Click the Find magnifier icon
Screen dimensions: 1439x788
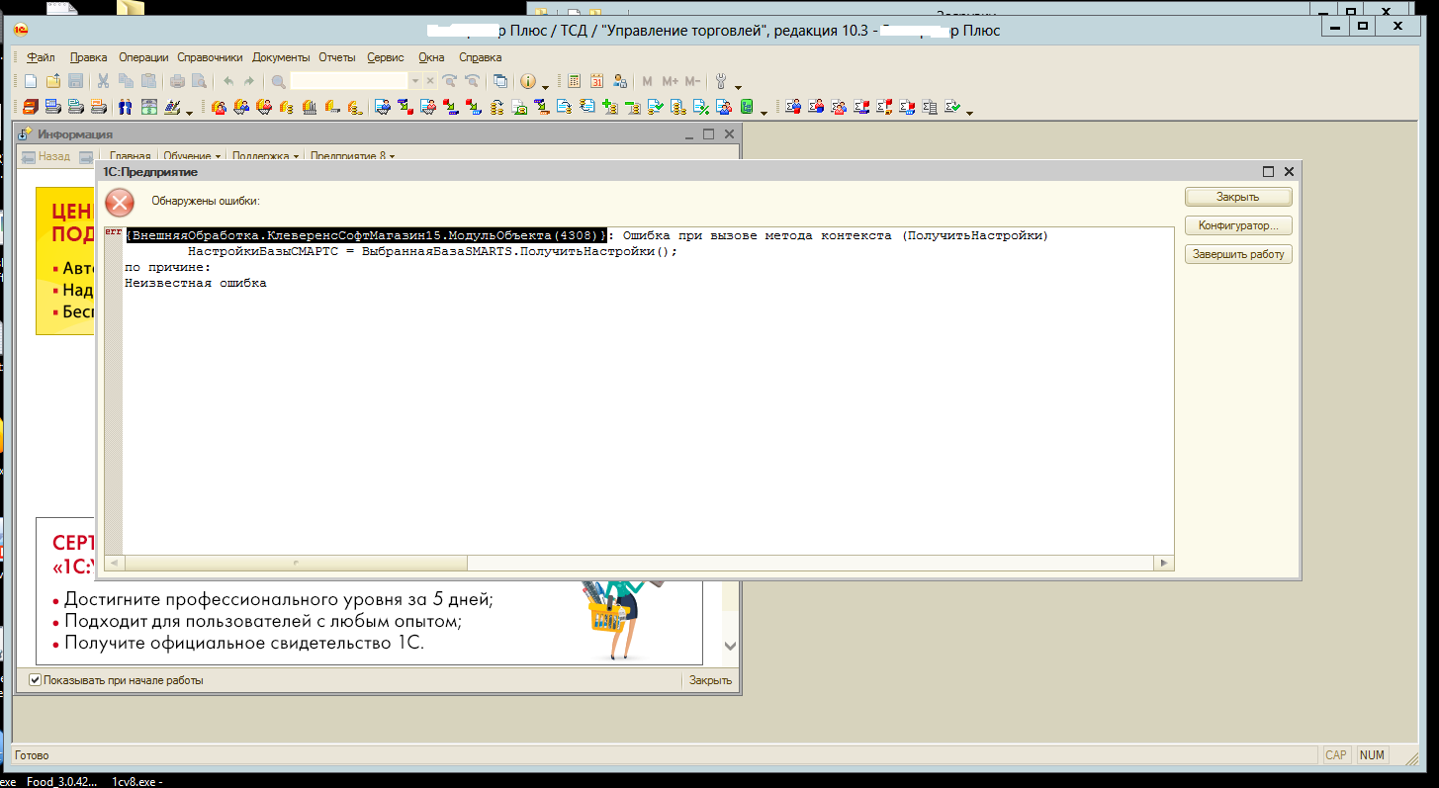278,81
